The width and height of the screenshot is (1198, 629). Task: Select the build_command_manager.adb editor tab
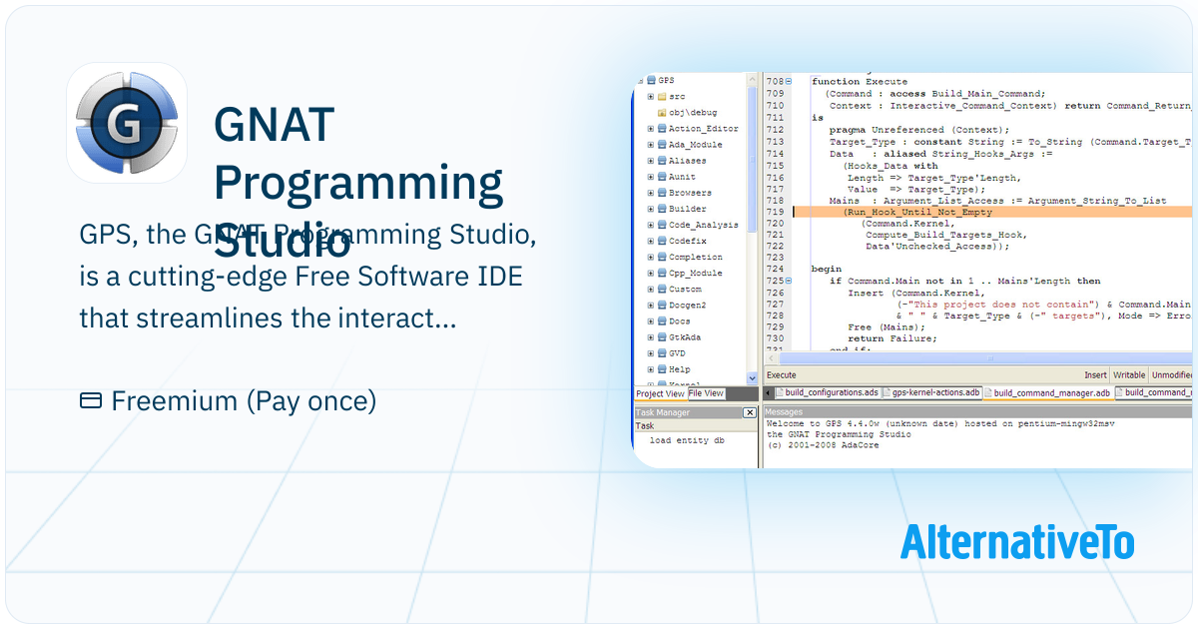pyautogui.click(x=1047, y=393)
